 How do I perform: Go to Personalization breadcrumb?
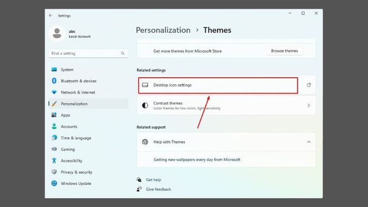pos(163,30)
